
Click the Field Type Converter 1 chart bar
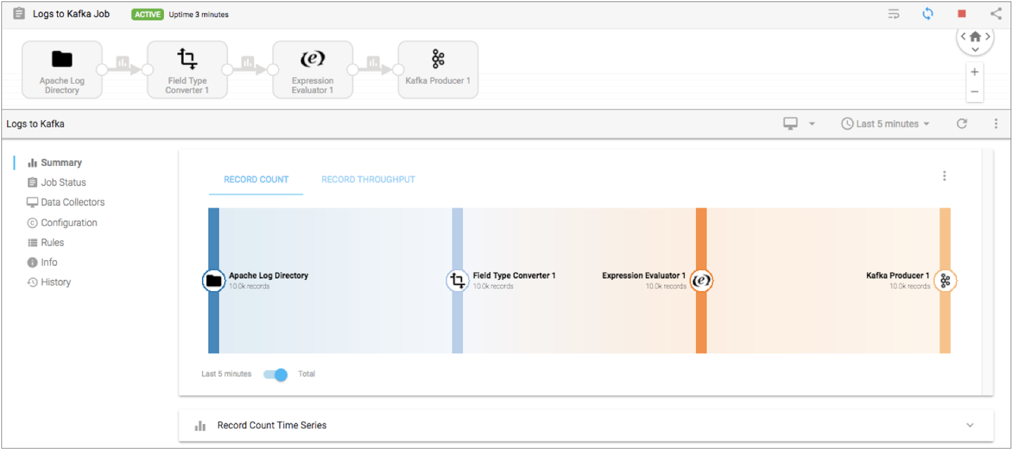point(457,316)
